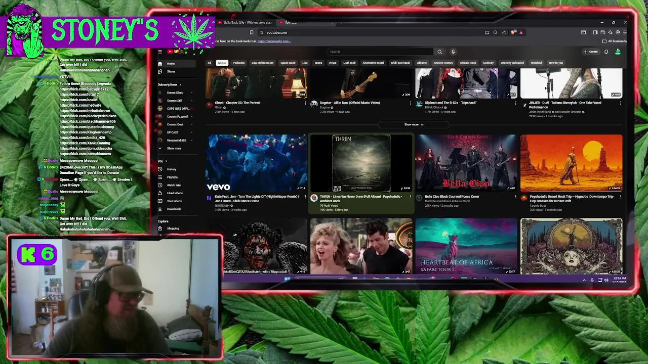The image size is (648, 364).
Task: Focus the YouTube search field
Action: (x=381, y=52)
